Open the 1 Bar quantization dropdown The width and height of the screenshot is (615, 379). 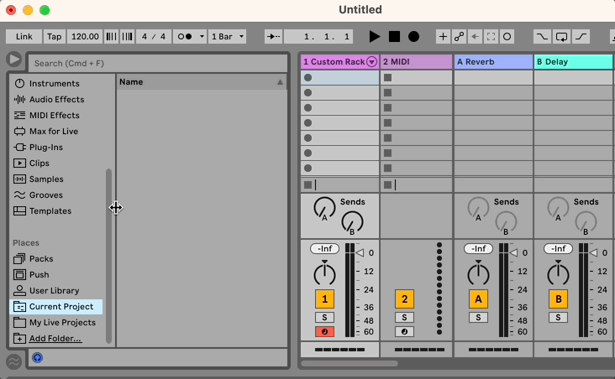pyautogui.click(x=228, y=37)
